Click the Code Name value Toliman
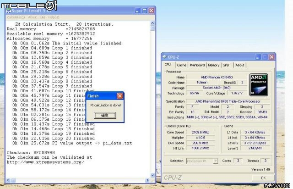The width and height of the screenshot is (293, 189). click(202, 83)
